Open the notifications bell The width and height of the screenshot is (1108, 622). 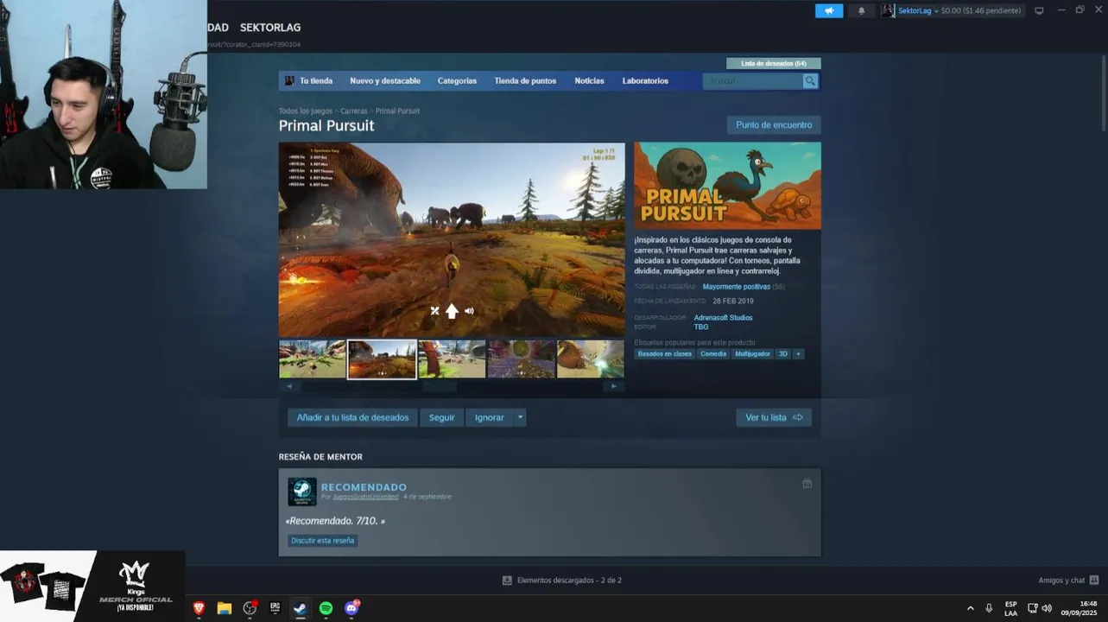click(x=861, y=10)
